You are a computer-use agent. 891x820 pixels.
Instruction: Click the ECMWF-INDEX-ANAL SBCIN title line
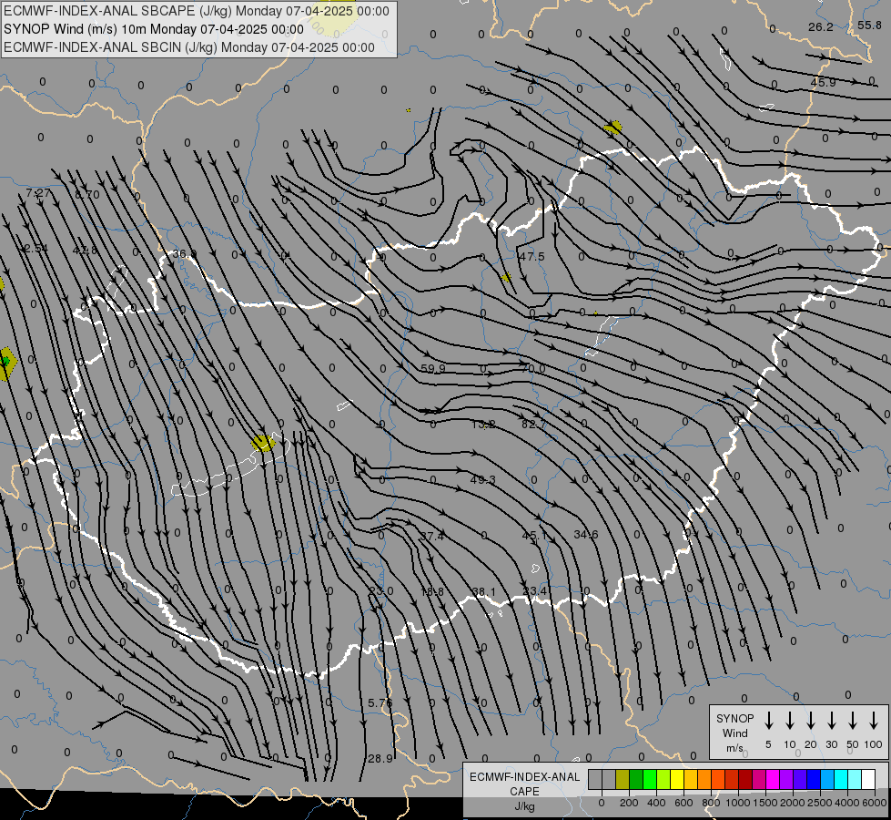[189, 47]
